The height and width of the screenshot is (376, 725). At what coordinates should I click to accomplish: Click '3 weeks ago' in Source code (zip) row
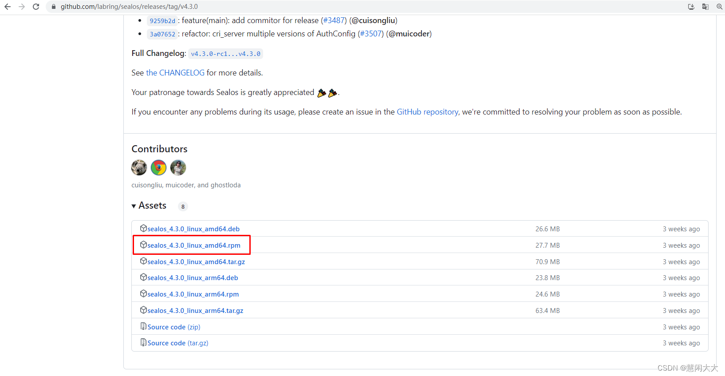(681, 327)
